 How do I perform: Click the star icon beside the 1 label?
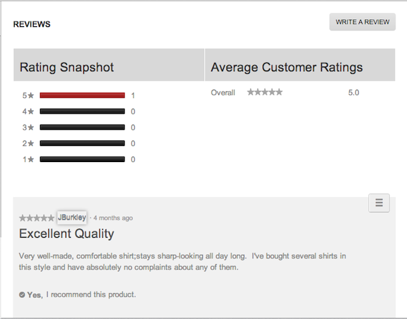(31, 160)
